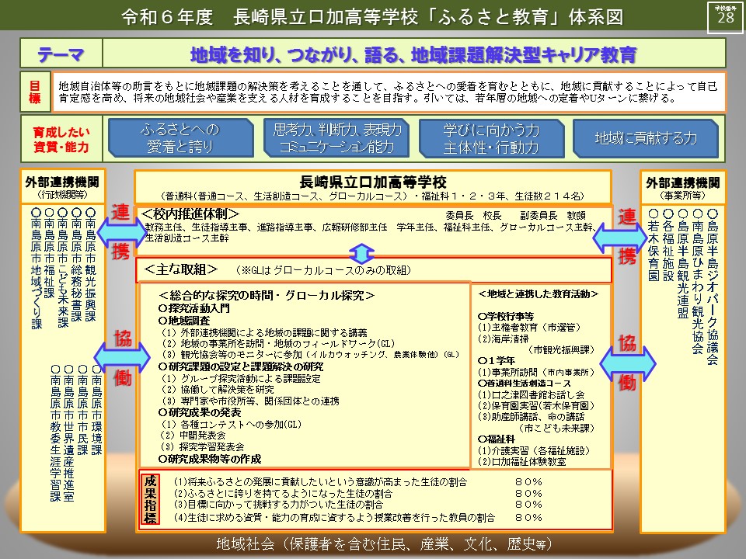This screenshot has height=559, width=746.
Task: Select the text 副委員長 教頭
Action: pos(553,215)
